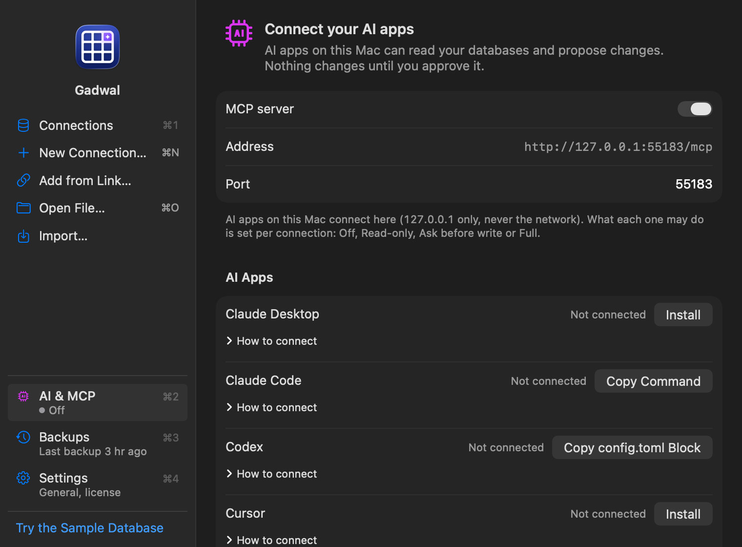Click the MCP address http://127.0.0.1:55183/mcp

618,147
